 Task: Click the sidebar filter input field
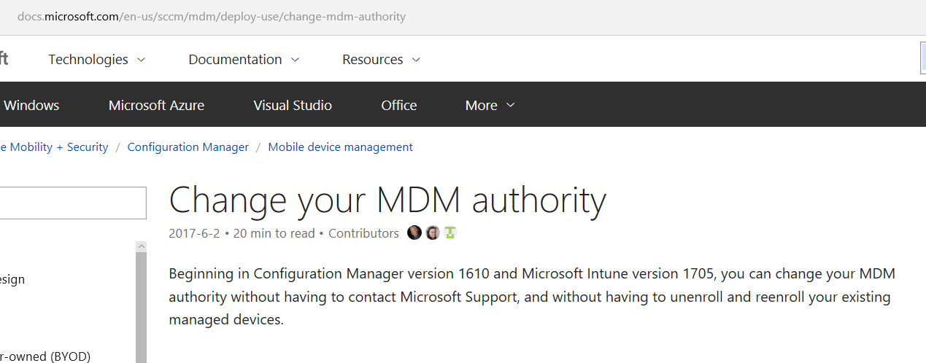coord(73,203)
